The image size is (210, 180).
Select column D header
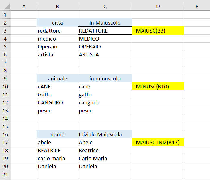tap(158, 7)
